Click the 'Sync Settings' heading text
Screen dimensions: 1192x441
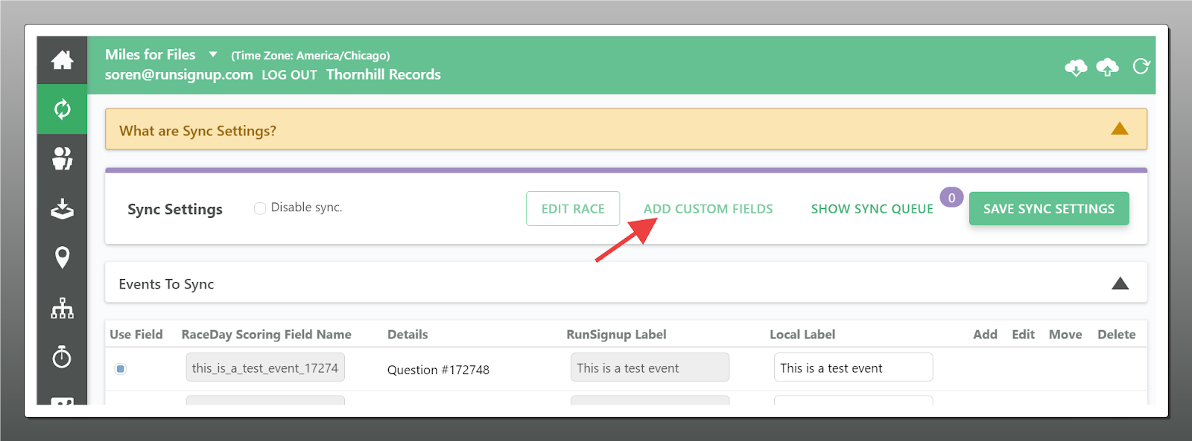175,210
